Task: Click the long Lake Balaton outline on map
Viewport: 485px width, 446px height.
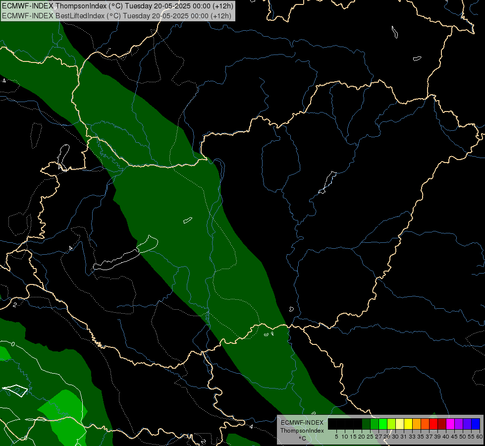Action: 125,253
